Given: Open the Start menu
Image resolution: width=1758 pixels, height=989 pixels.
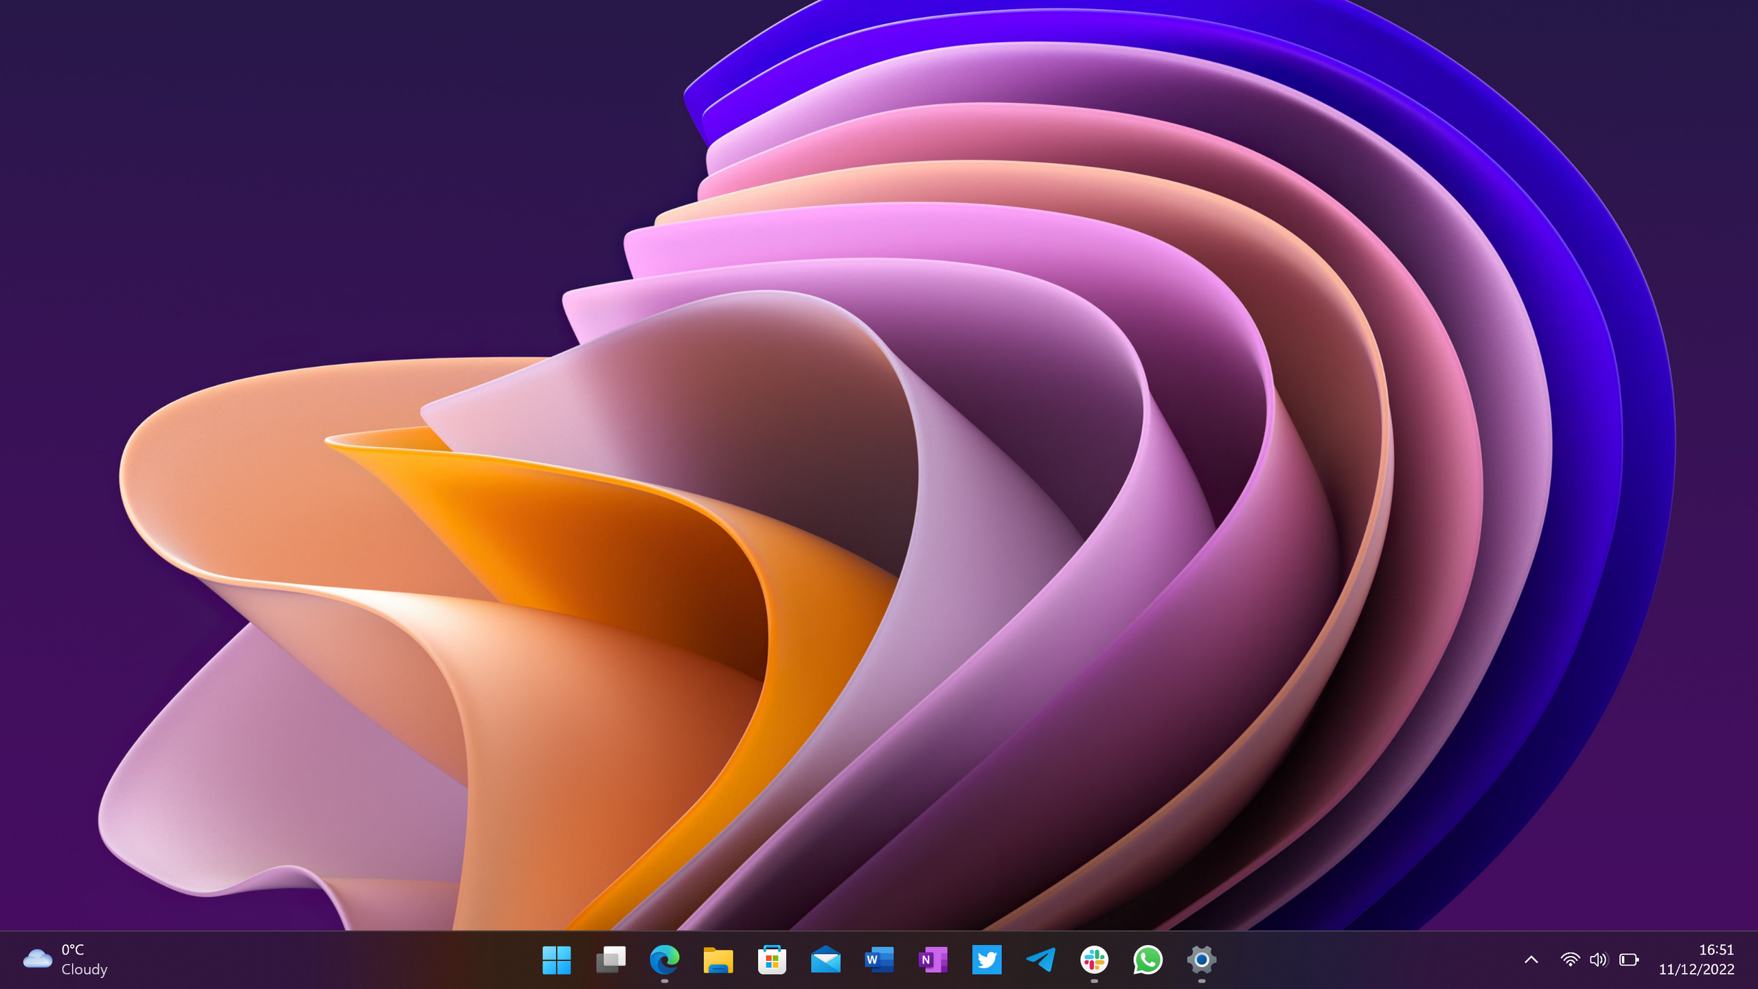Looking at the screenshot, I should click(556, 959).
